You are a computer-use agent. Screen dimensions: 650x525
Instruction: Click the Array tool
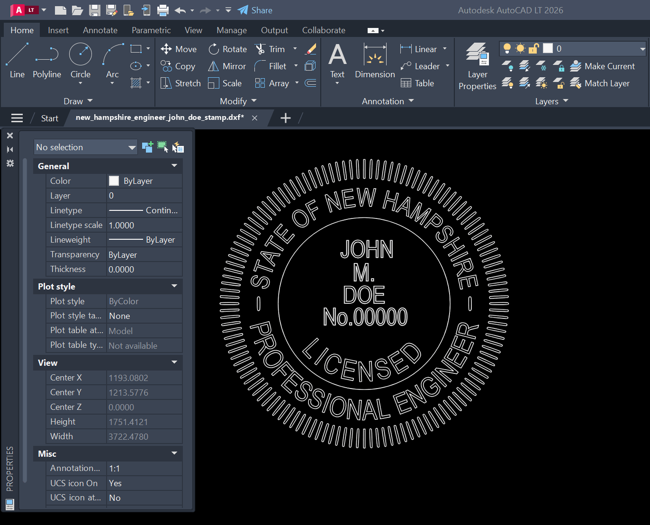(272, 83)
